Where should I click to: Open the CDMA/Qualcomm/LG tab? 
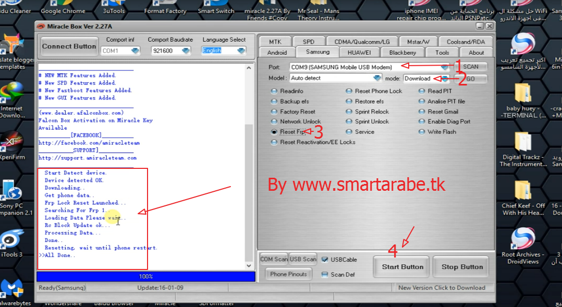(362, 42)
